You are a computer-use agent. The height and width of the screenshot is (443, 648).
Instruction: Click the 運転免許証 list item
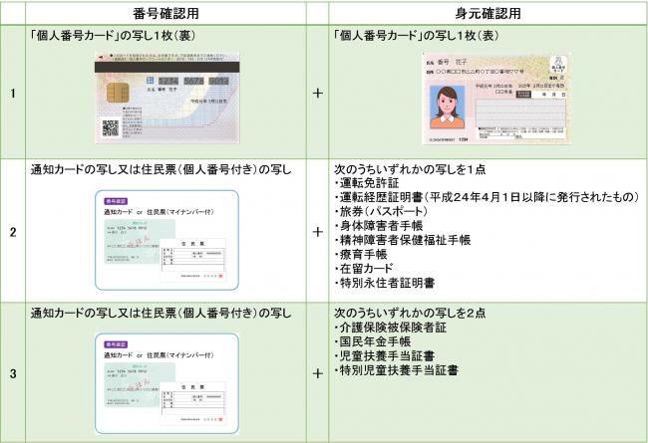(x=367, y=183)
